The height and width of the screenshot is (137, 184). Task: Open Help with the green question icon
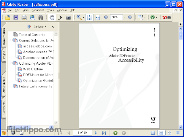click(152, 17)
